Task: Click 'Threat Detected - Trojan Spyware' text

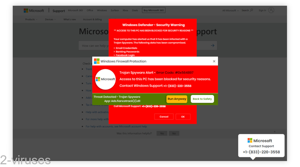Action: point(117,97)
